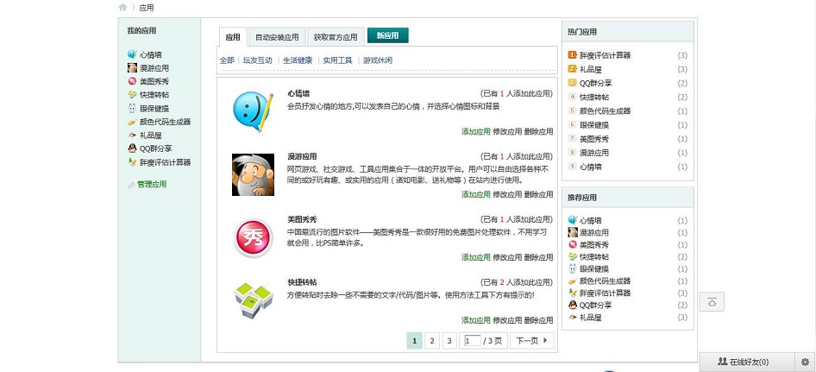Screen dimensions: 816x372
Task: Open 快捷转帖 ranked 4 in 热门应用
Action: point(594,98)
